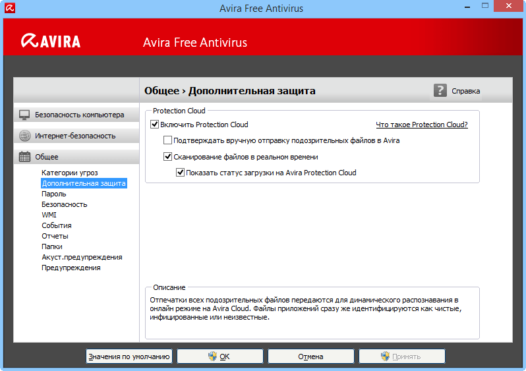Image resolution: width=526 pixels, height=371 pixels.
Task: Click the Protection Cloud group label
Action: 179,111
